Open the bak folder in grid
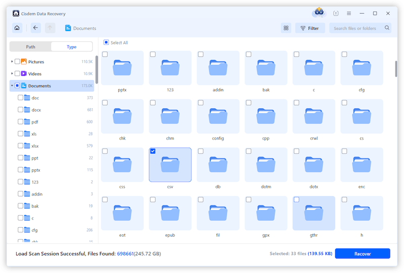 266,68
